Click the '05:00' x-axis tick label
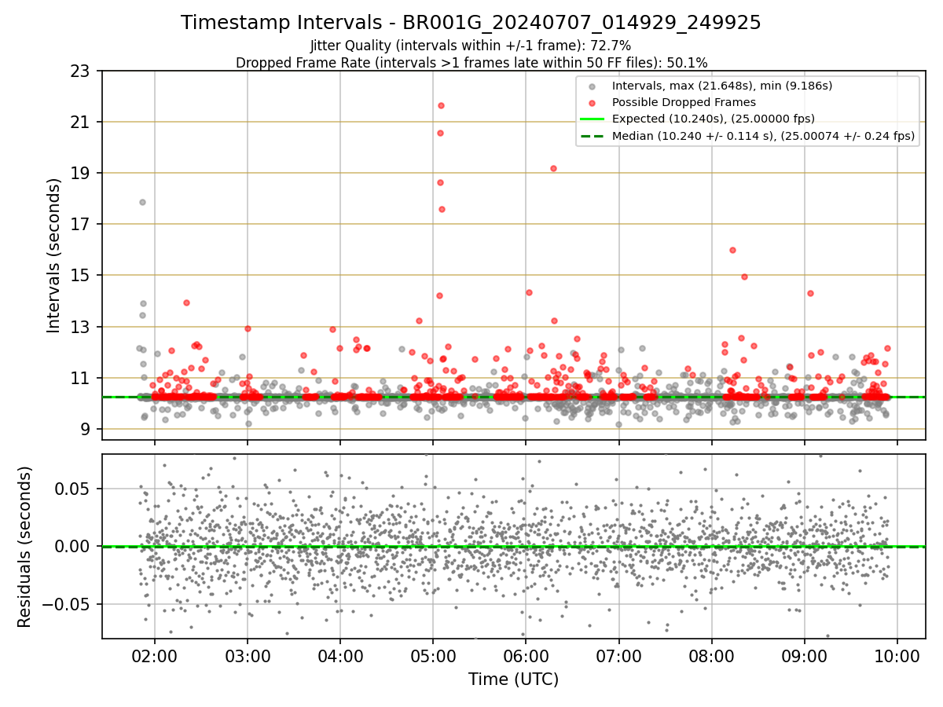The height and width of the screenshot is (707, 943). pos(433,655)
